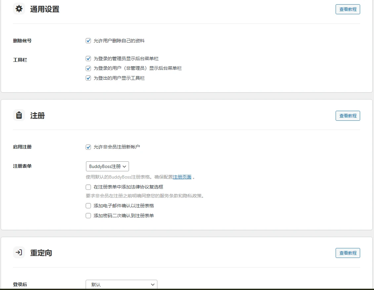Image resolution: width=374 pixels, height=290 pixels.
Task: Disable 允许用户删除自己的资料 checkbox
Action: [88, 40]
